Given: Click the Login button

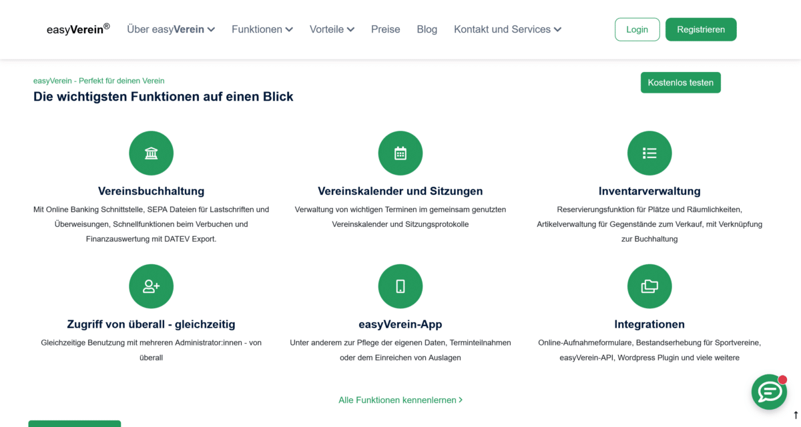Looking at the screenshot, I should tap(637, 29).
